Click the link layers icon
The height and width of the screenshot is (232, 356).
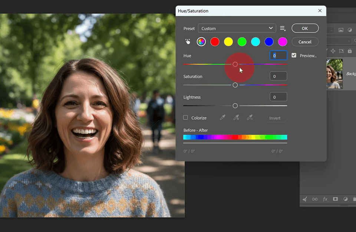point(315,199)
